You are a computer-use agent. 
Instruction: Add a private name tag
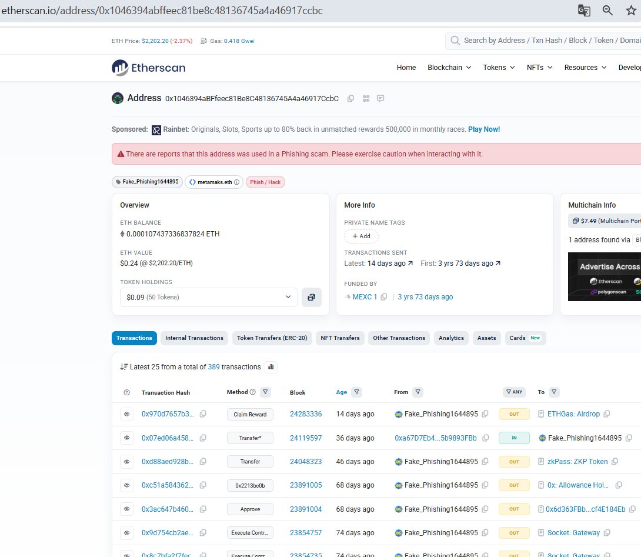(x=362, y=236)
